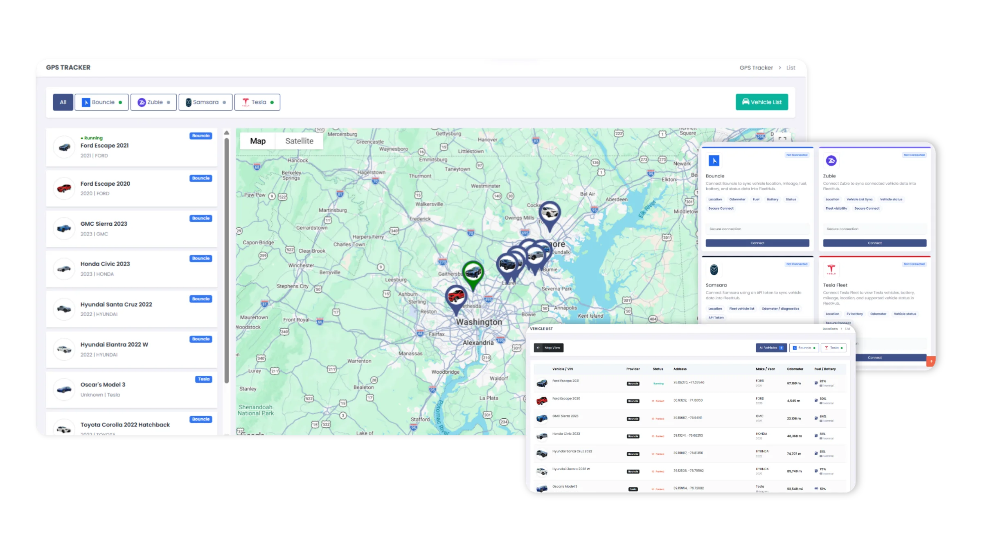982x552 pixels.
Task: Select Honda Civic 2023 car icon
Action: 64,269
